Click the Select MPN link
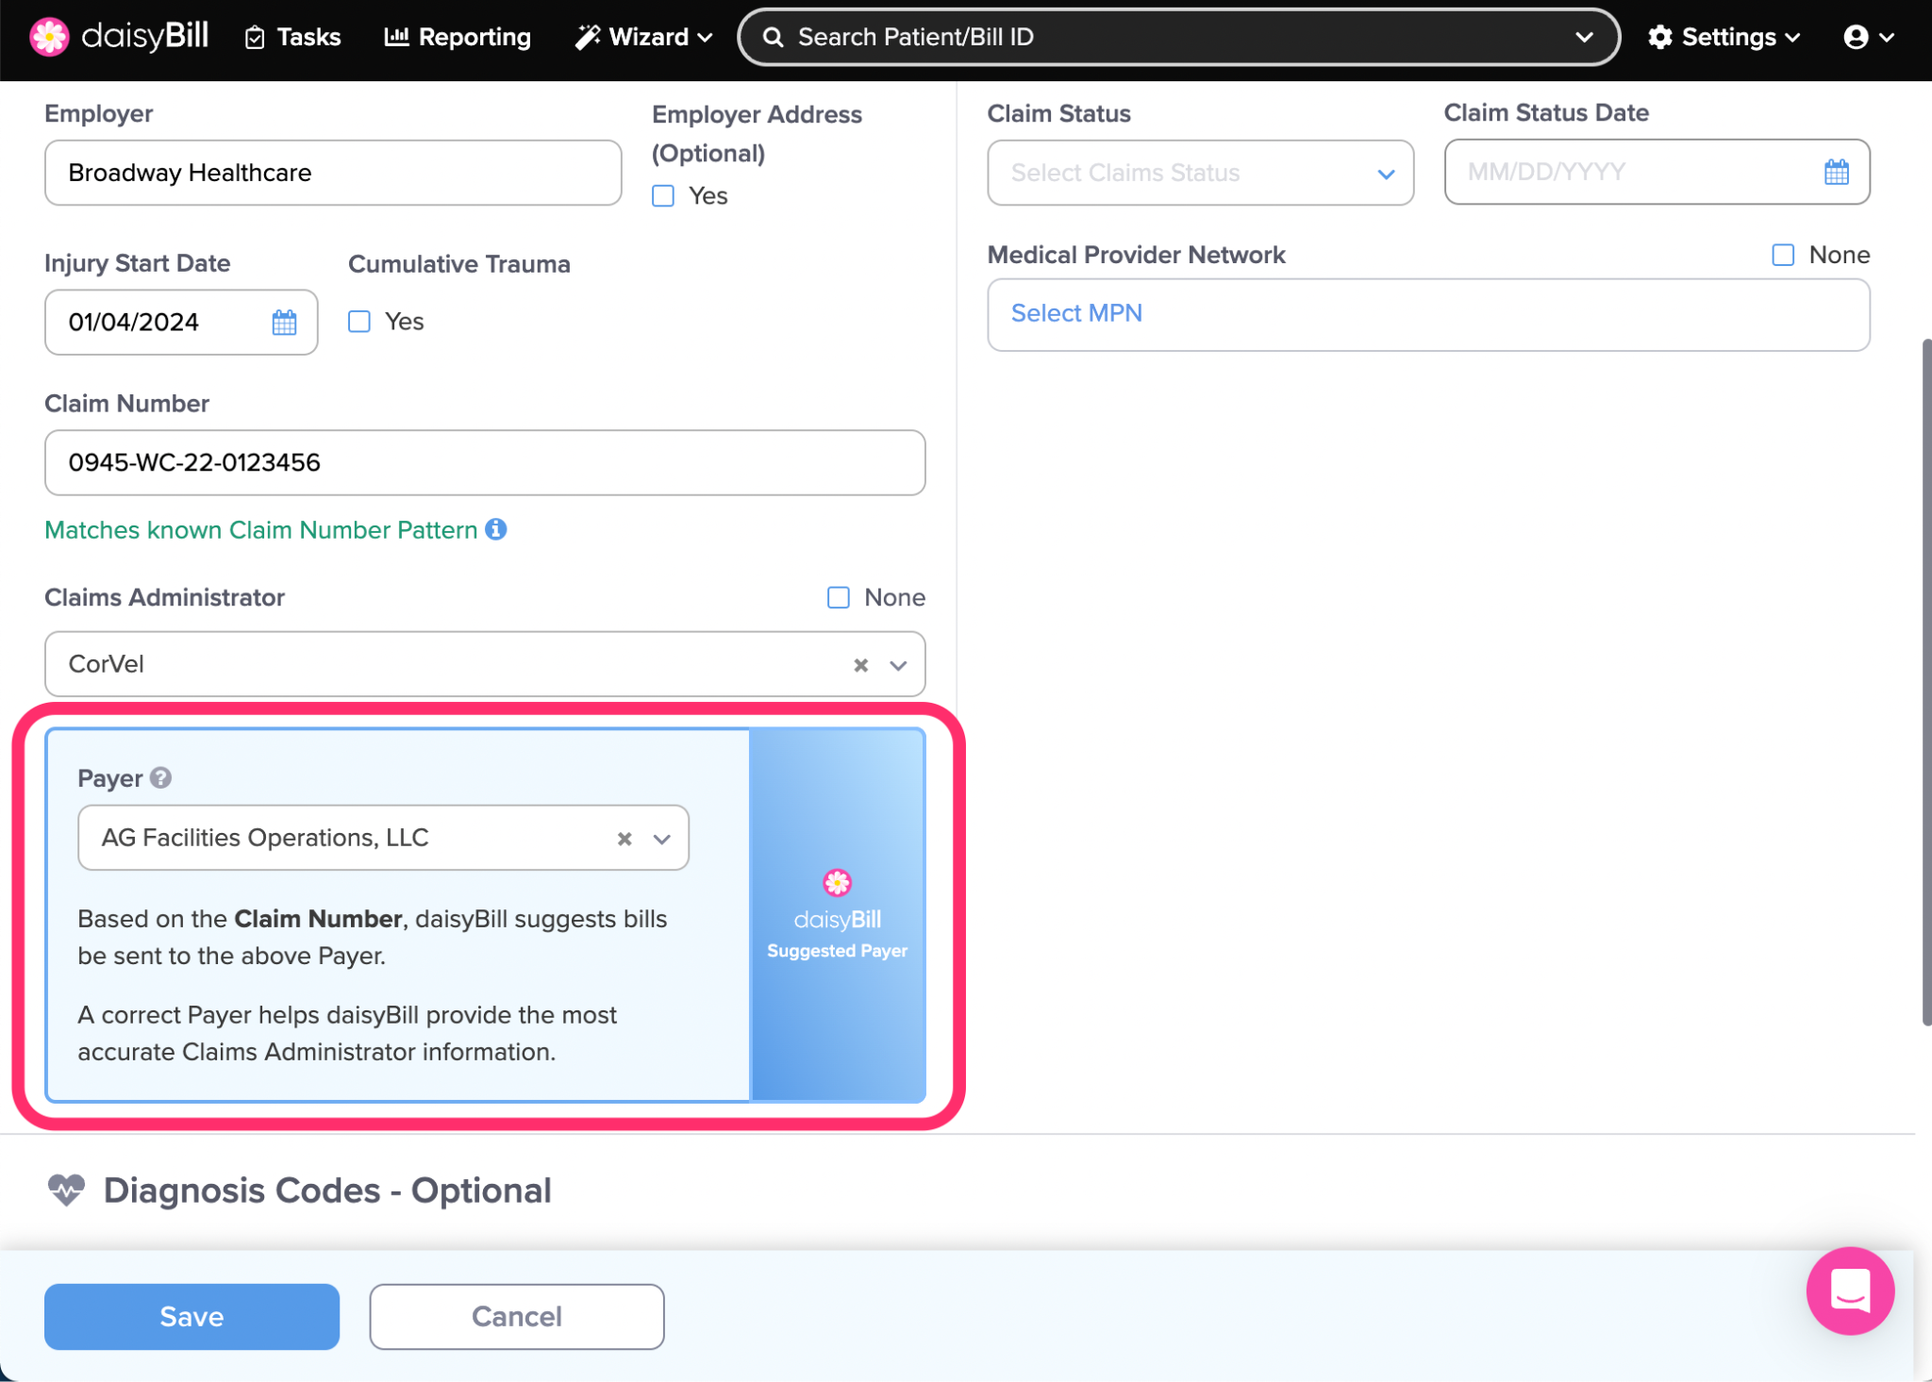This screenshot has height=1382, width=1932. click(x=1076, y=313)
